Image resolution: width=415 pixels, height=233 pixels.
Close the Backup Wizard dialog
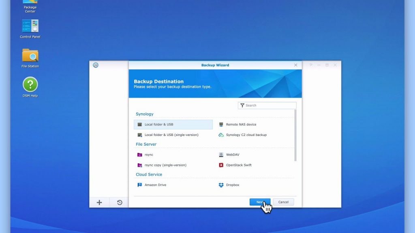coord(295,65)
